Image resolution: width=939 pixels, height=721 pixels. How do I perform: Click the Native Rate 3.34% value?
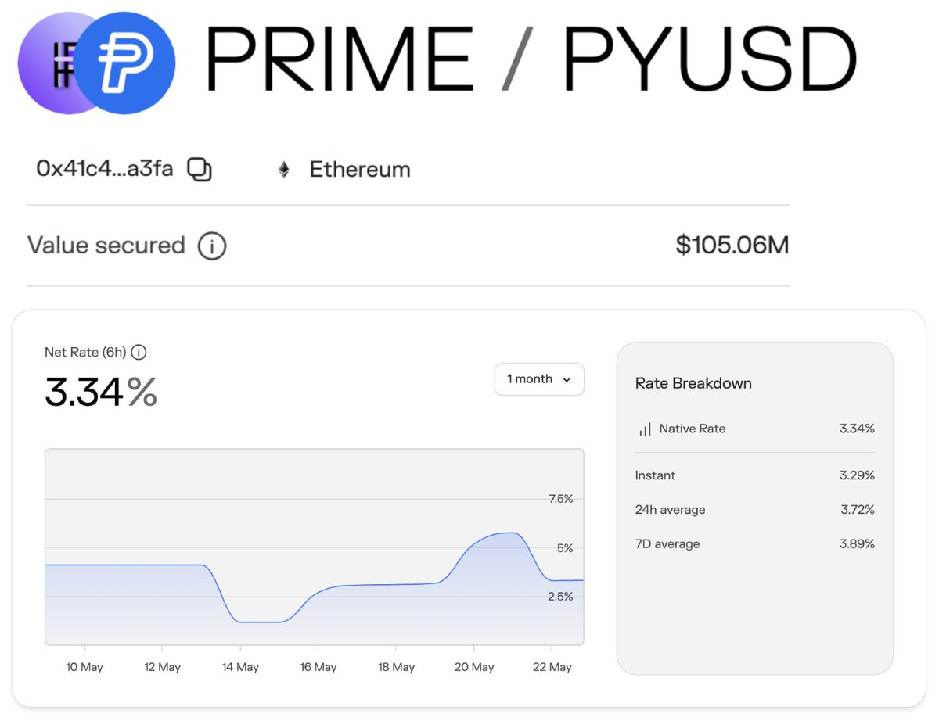click(857, 429)
